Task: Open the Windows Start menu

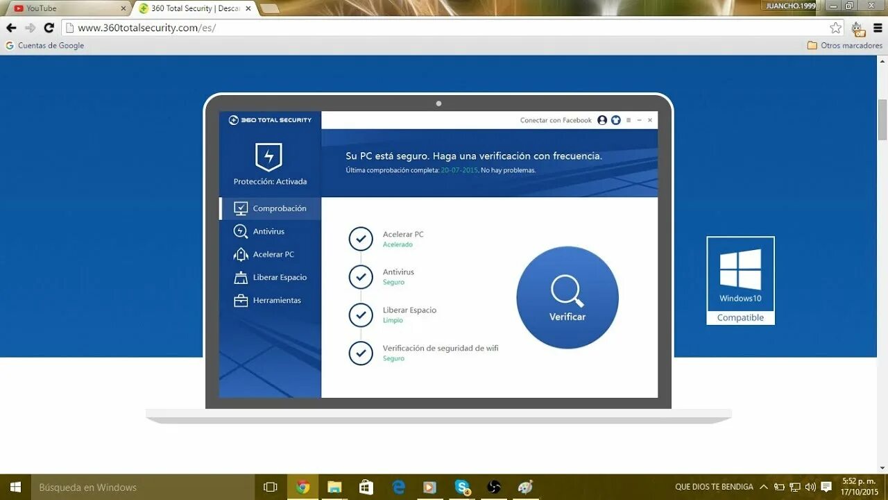Action: coord(15,487)
